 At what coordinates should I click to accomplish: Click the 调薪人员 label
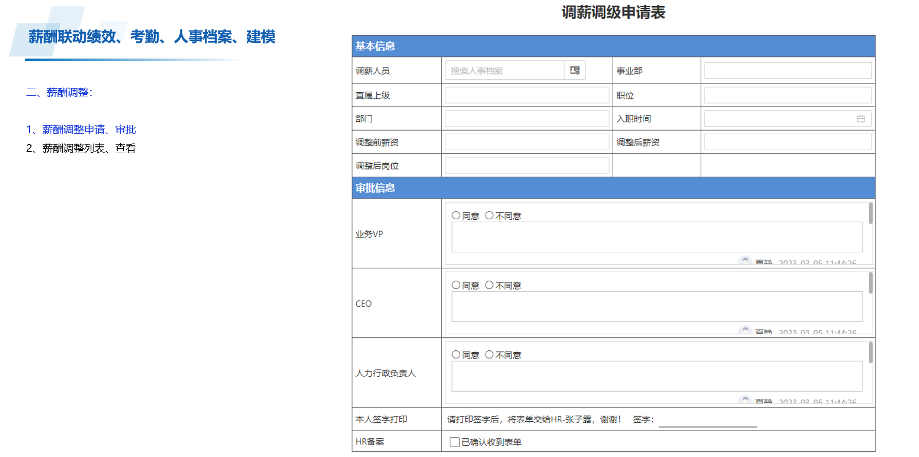click(373, 71)
